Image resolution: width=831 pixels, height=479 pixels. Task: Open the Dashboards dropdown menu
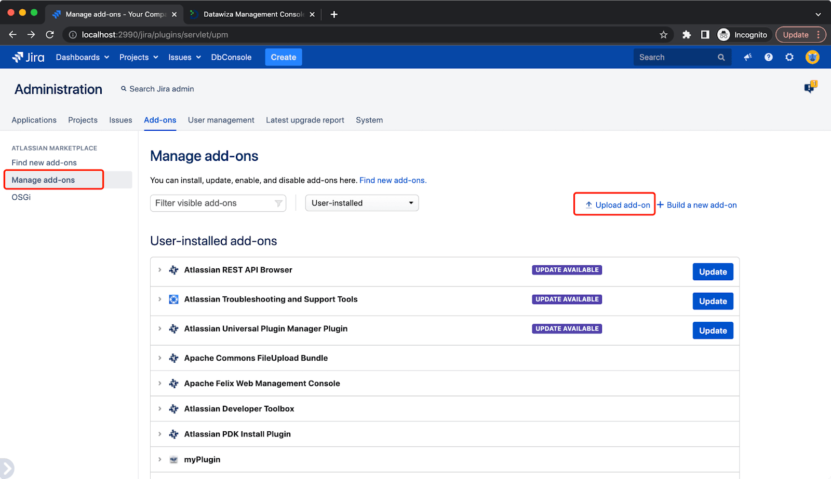point(83,57)
